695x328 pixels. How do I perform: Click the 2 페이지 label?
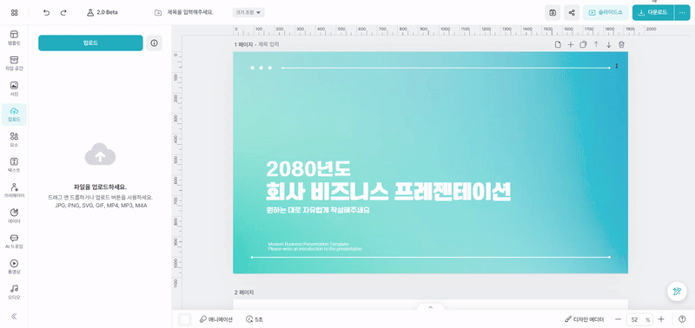tap(244, 292)
